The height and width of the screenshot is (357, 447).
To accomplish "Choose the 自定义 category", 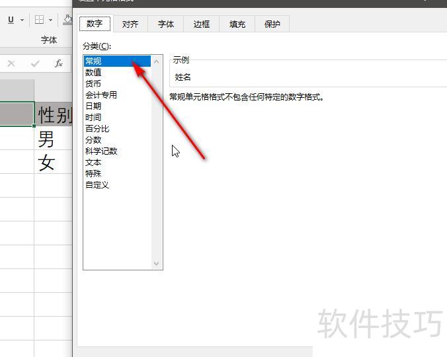I will (x=117, y=185).
